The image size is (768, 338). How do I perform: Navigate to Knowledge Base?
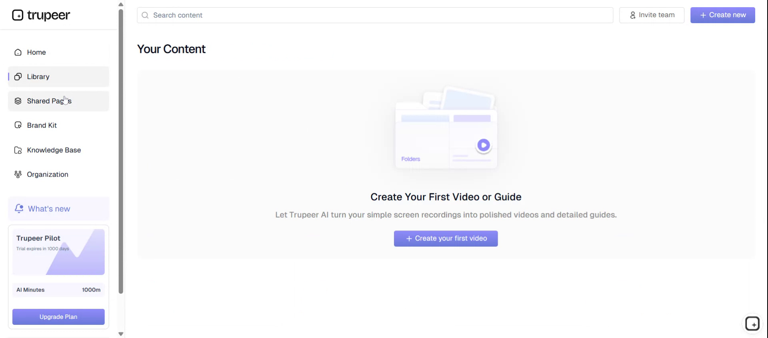click(x=58, y=150)
